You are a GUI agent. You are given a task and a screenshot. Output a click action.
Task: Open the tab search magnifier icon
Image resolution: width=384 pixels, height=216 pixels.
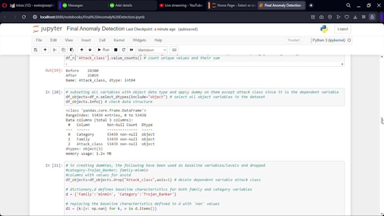348,5
